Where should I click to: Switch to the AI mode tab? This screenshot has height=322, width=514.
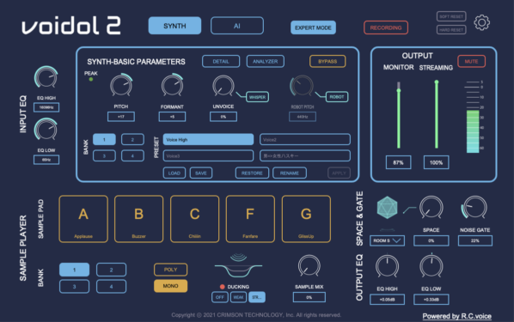pos(237,26)
